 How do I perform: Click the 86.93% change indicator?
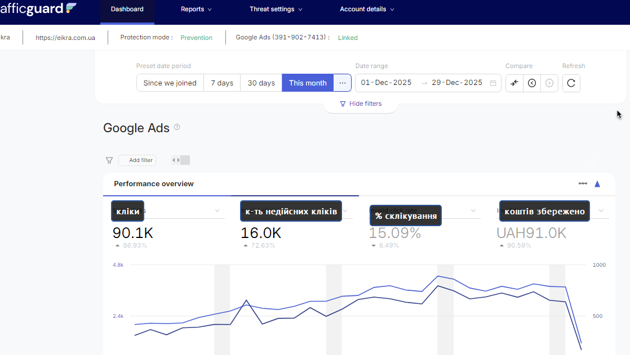[131, 245]
